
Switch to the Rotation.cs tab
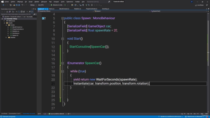(77, 9)
